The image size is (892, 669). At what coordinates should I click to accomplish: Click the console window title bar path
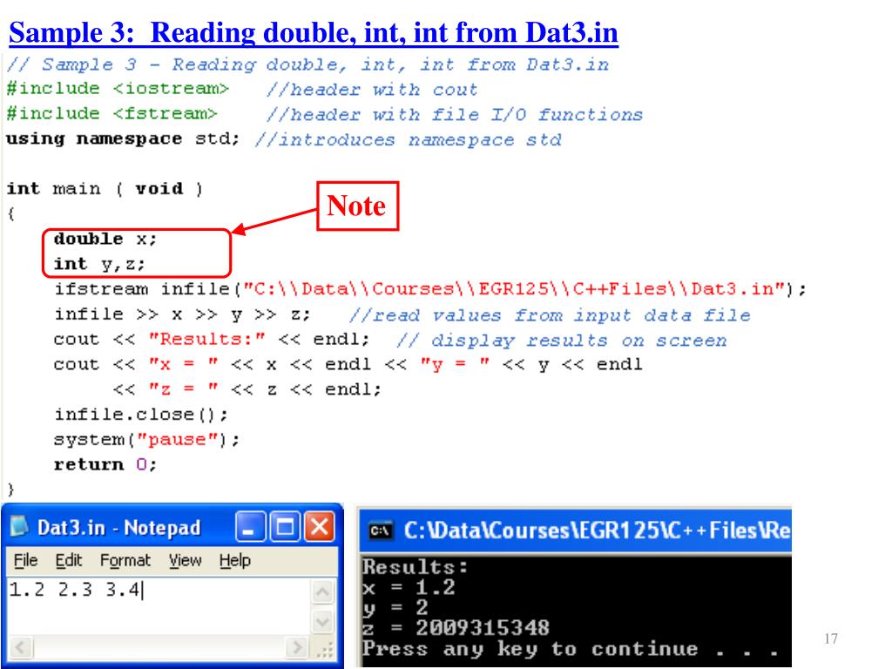598,530
